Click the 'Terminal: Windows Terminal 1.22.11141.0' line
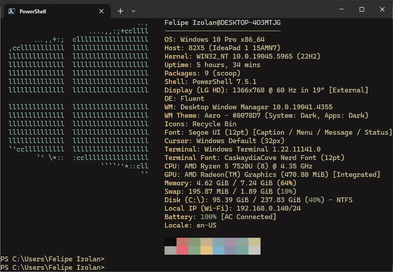The width and height of the screenshot is (393, 272). 242,149
